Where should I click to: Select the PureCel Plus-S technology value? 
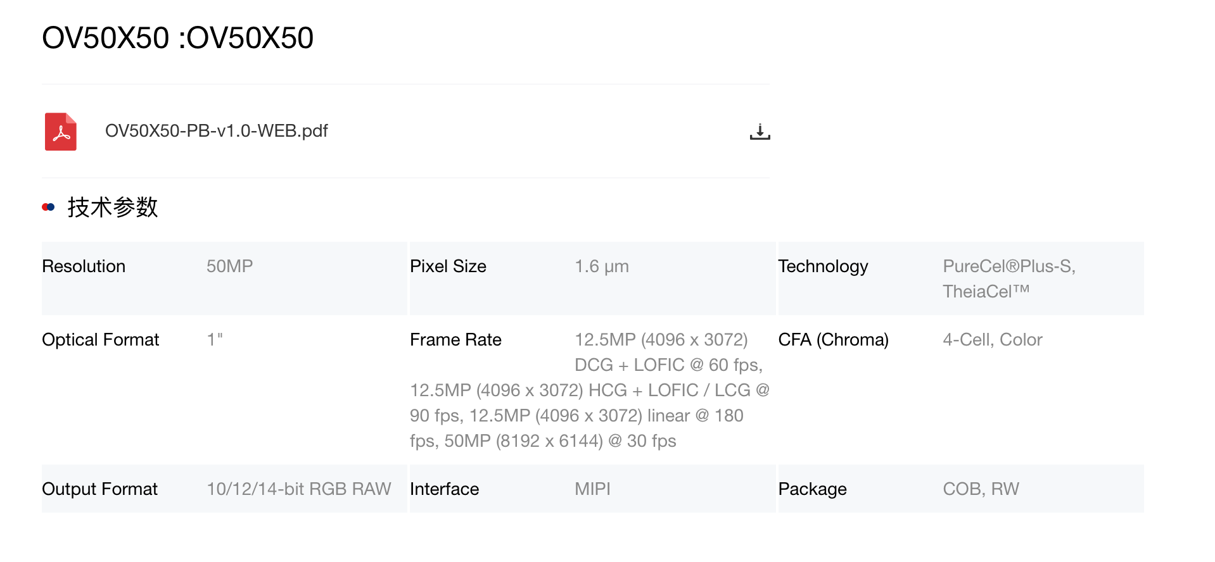click(x=1009, y=279)
